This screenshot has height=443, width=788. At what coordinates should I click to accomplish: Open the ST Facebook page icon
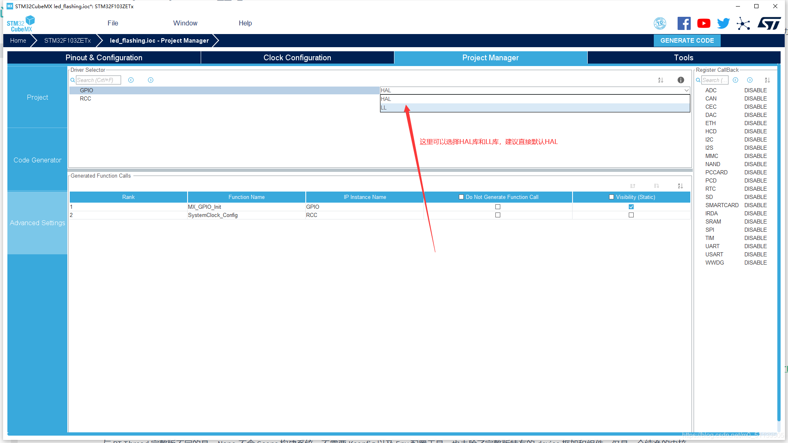684,23
